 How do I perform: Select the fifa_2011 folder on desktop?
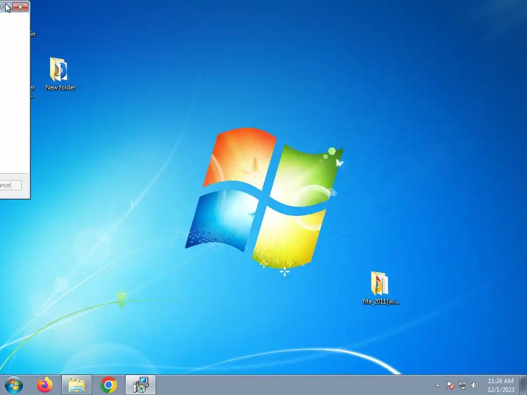click(x=380, y=288)
